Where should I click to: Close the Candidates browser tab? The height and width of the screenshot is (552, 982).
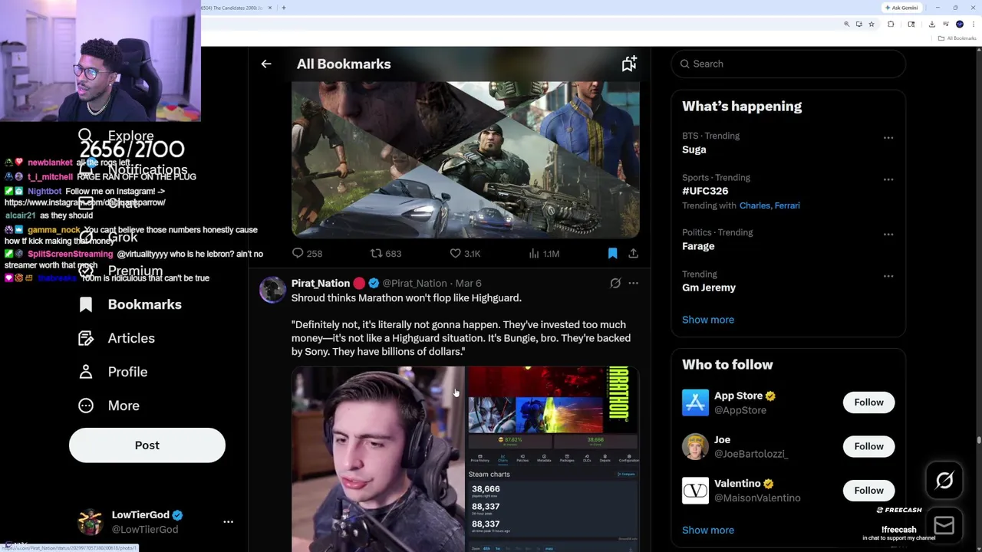[269, 8]
